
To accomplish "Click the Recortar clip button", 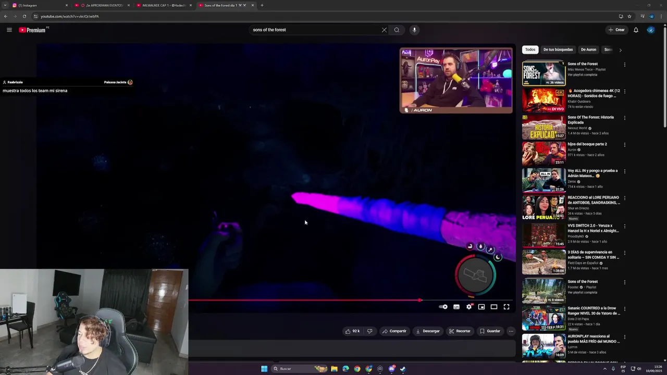I will (459, 331).
